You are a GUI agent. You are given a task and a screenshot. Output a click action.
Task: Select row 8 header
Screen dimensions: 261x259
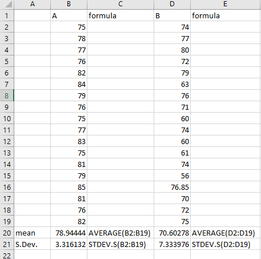click(7, 95)
